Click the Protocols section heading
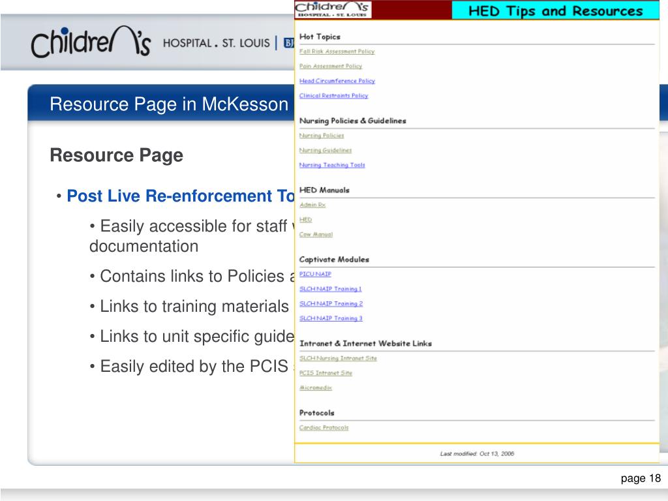This screenshot has height=501, width=668. (317, 413)
